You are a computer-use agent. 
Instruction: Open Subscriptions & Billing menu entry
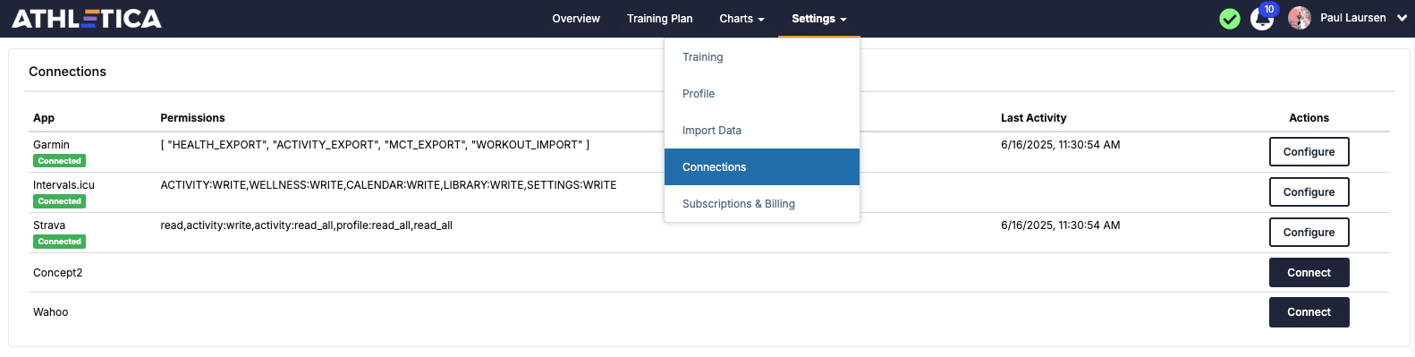coord(762,204)
